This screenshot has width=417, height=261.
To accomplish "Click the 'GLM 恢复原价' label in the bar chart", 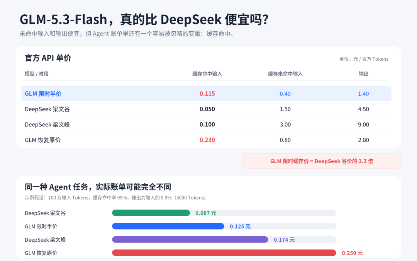I will click(41, 253).
